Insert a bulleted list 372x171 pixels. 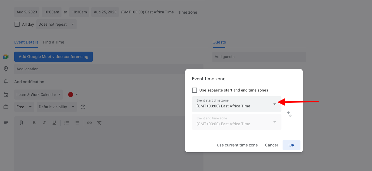[77, 123]
